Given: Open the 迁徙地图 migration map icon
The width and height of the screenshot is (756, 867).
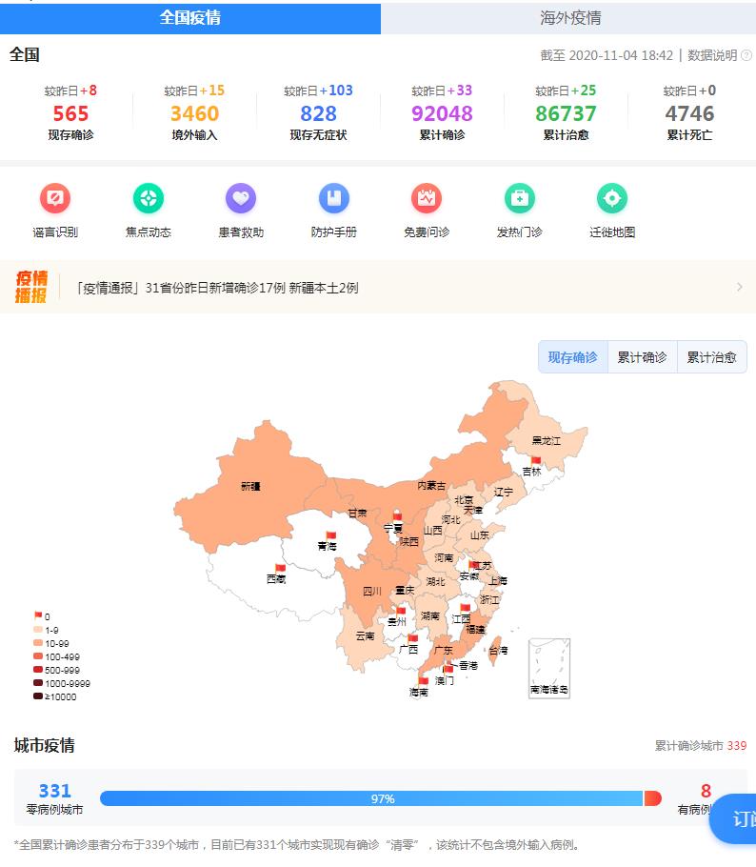Looking at the screenshot, I should (612, 199).
